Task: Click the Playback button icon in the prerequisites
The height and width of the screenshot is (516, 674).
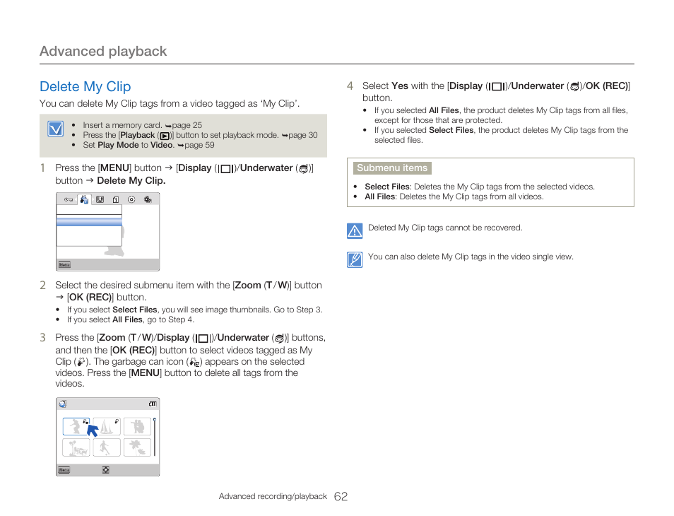Action: (165, 136)
